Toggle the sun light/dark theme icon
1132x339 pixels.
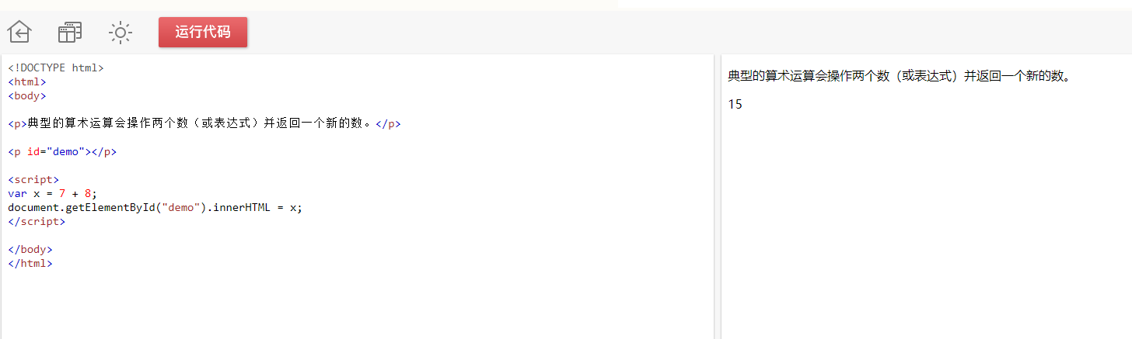(121, 33)
